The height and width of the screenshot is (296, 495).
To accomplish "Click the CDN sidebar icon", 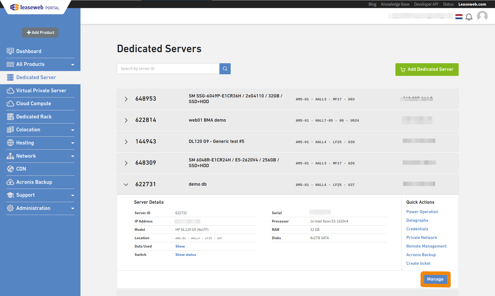I will pos(10,169).
